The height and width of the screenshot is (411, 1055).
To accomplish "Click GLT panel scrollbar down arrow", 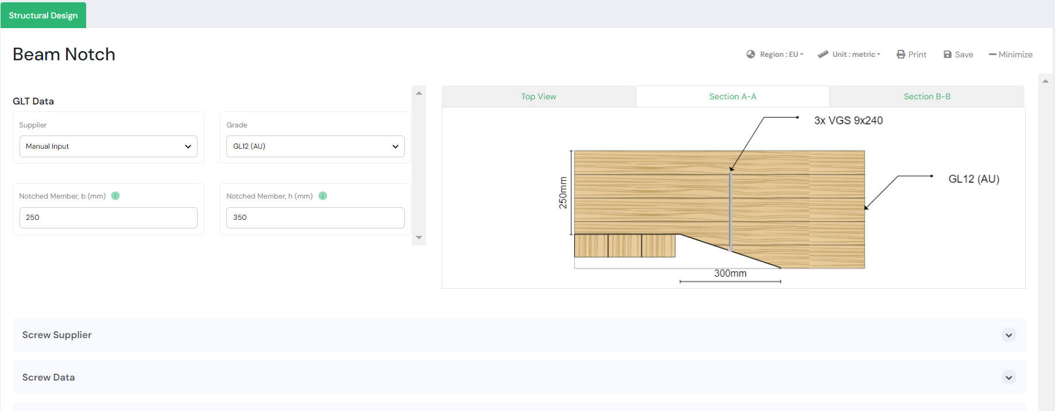I will pos(419,238).
